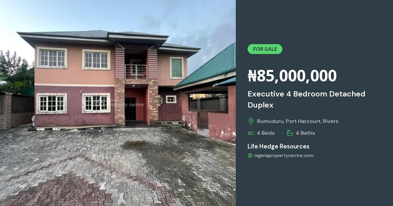Select the ₦85,000,000 price text
Image resolution: width=393 pixels, height=206 pixels.
click(x=292, y=76)
